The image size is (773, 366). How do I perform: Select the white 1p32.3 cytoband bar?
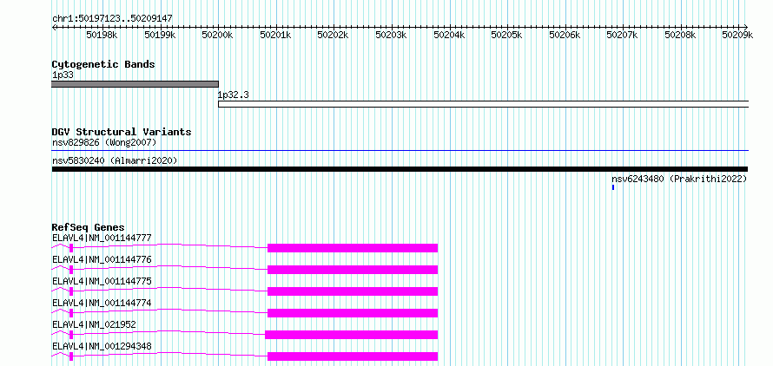point(484,104)
